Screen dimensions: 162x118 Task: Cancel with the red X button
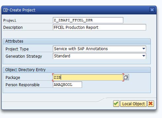point(151,104)
